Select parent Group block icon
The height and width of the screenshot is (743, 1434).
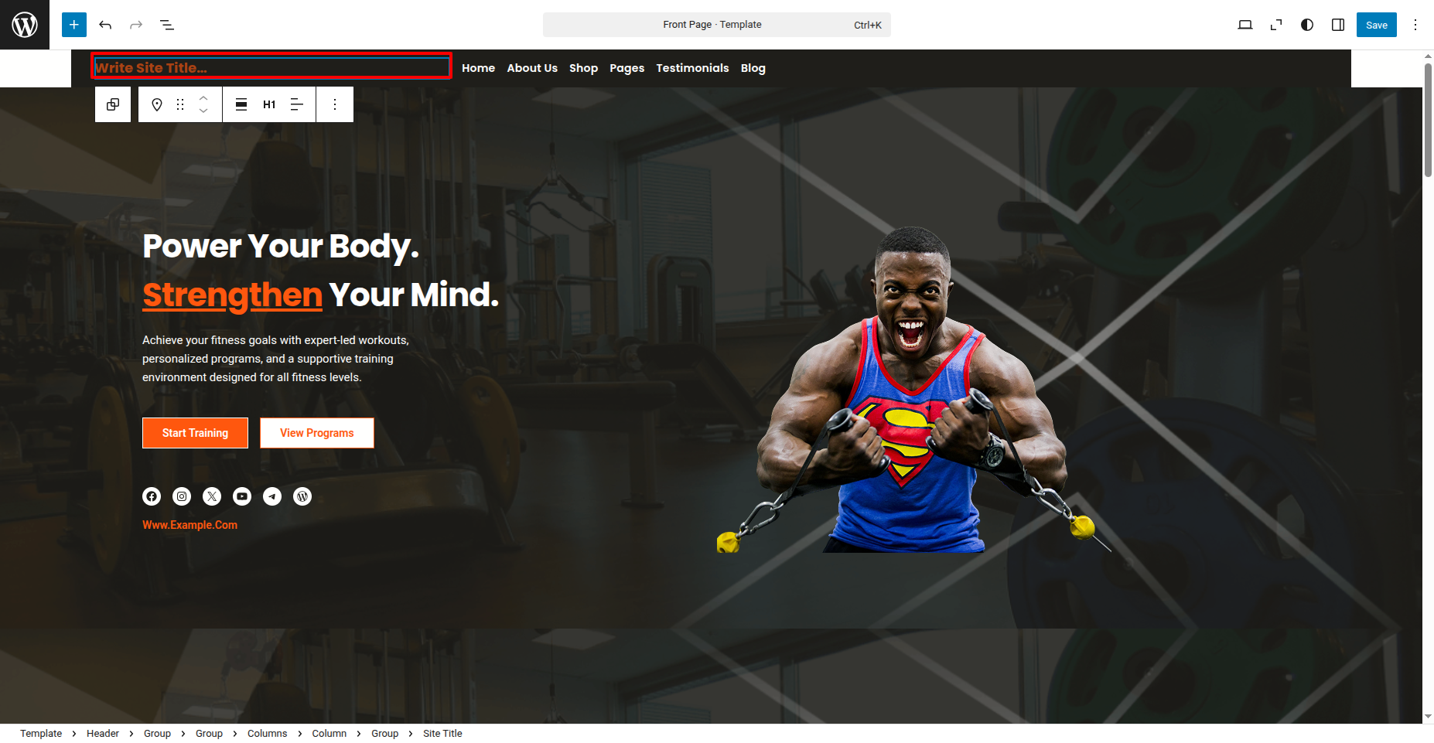(x=113, y=104)
